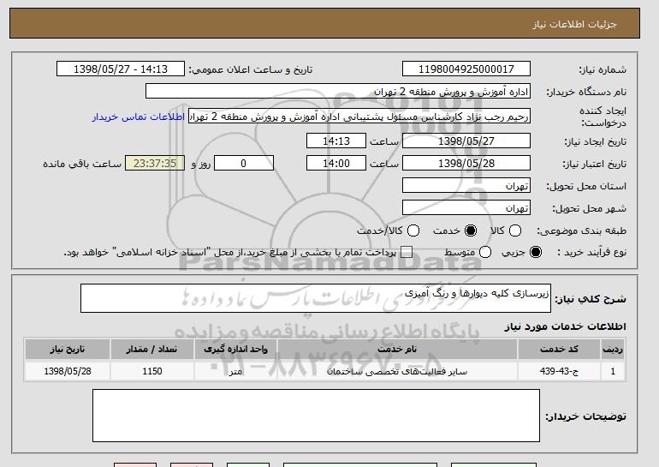Click the quantity cell 1150
This screenshot has height=467, width=659.
(x=151, y=371)
